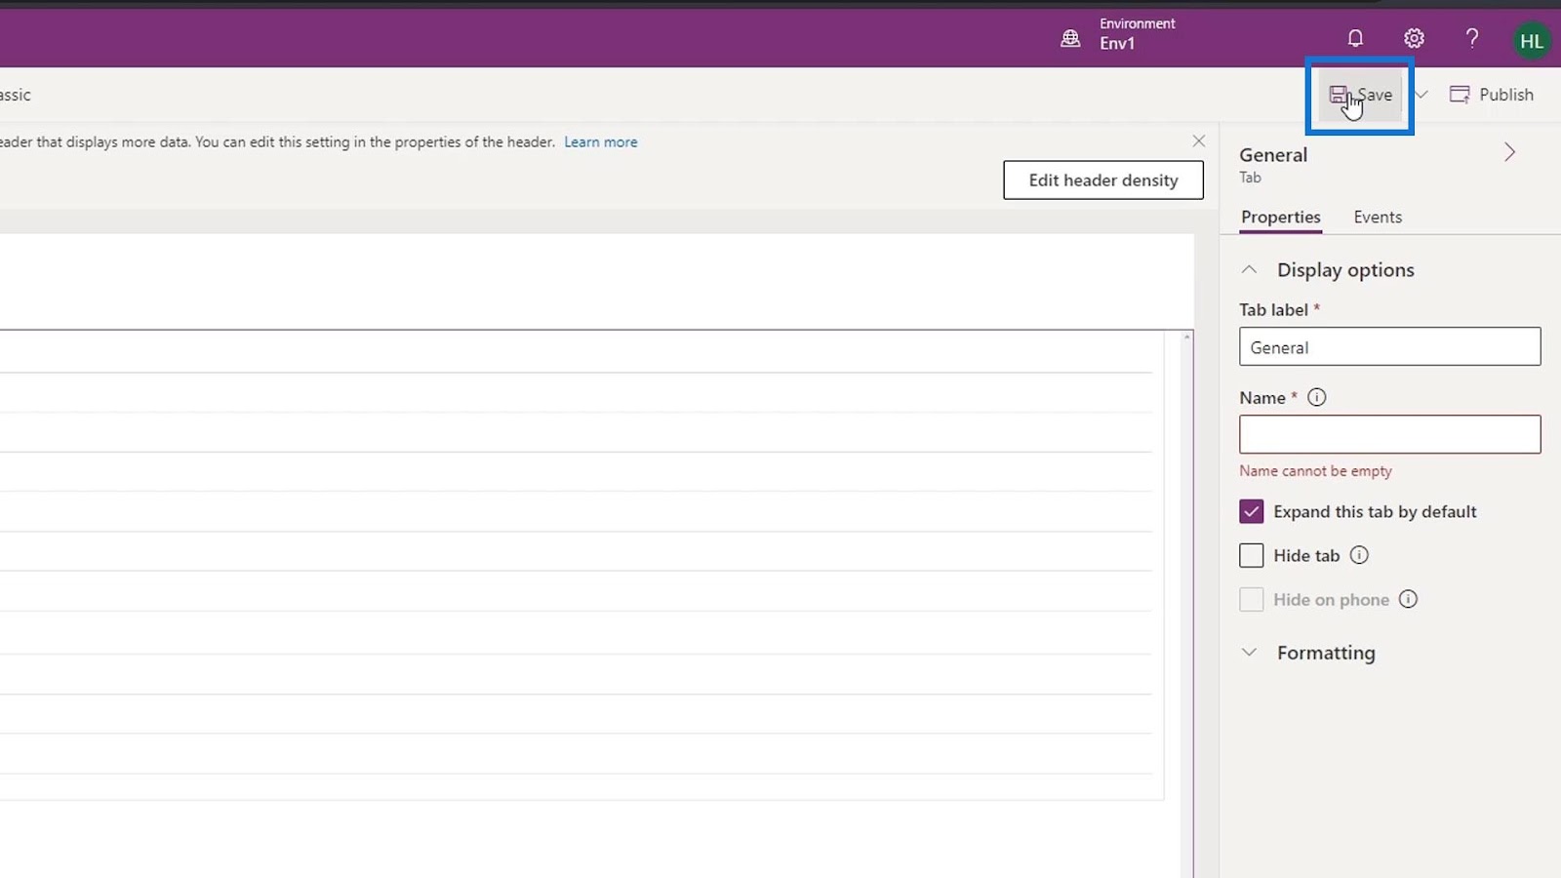
Task: Uncheck Expand this tab by default
Action: (1252, 511)
